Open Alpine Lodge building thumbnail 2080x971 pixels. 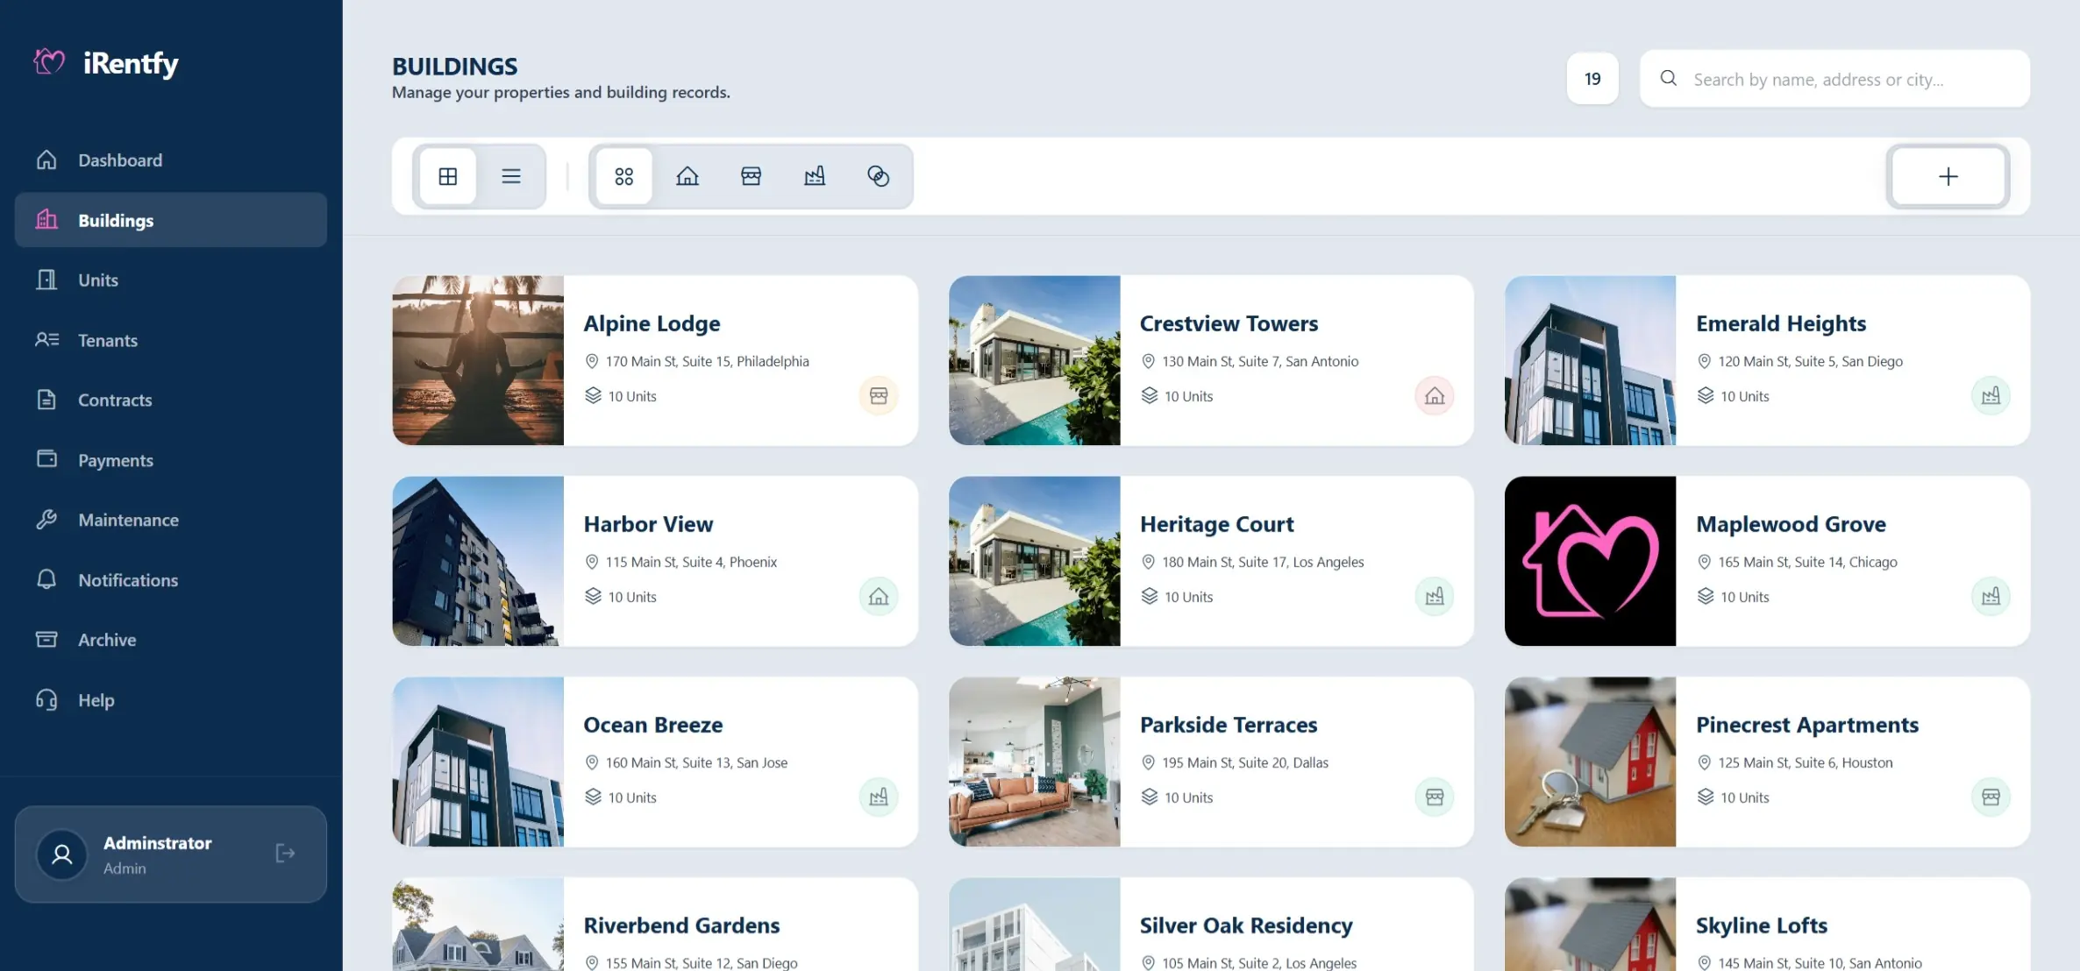478,360
